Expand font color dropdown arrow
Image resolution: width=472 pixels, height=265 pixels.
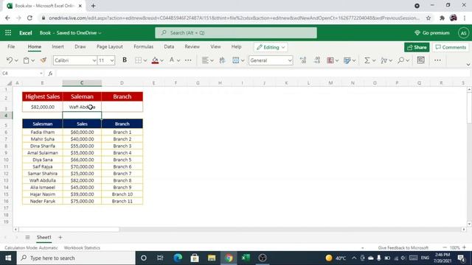click(x=178, y=60)
